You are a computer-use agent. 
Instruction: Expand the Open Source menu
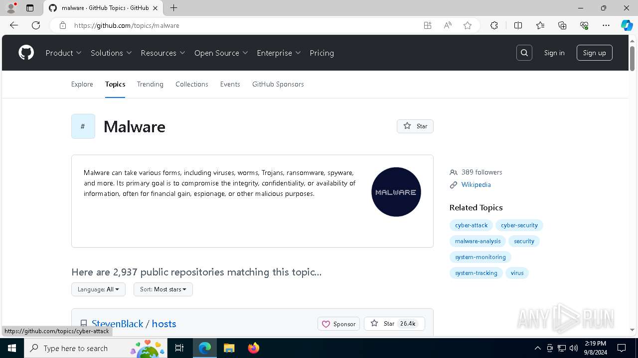click(x=221, y=53)
